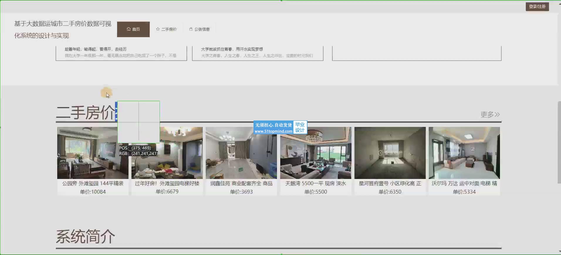Viewport: 561px width, 255px height.
Task: Open the 首页 home menu item
Action: click(x=133, y=29)
